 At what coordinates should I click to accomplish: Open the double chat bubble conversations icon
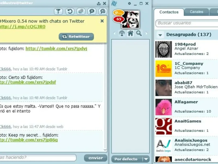click(x=103, y=11)
